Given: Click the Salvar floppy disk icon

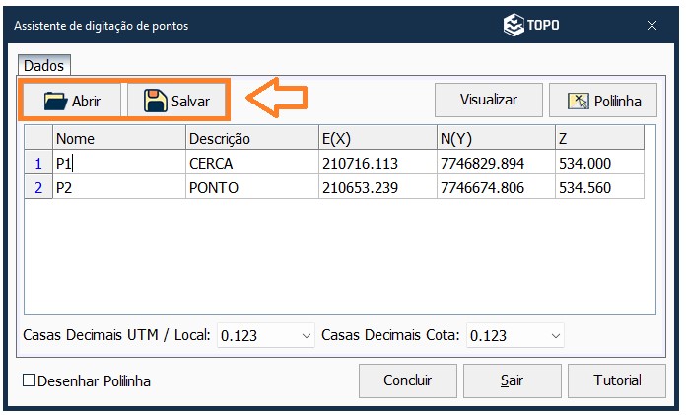Looking at the screenshot, I should tap(156, 101).
